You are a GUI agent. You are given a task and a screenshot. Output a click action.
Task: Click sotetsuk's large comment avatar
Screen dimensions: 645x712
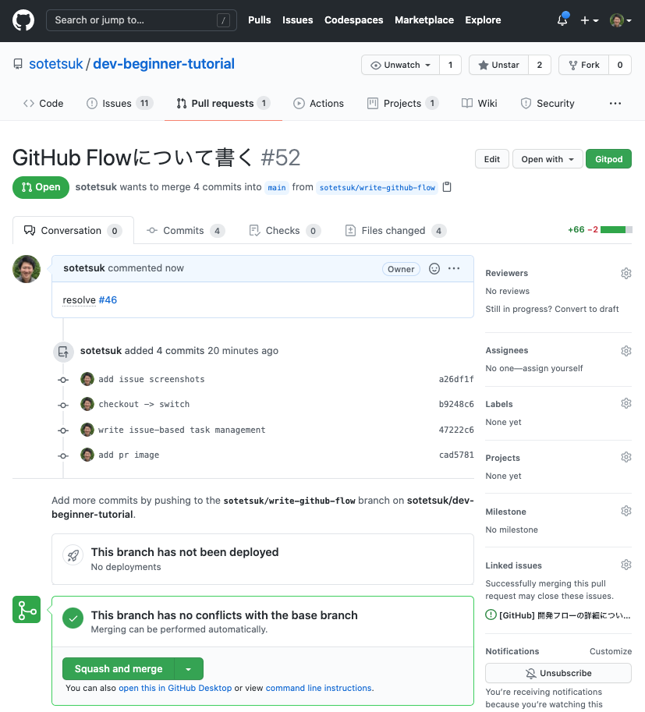click(x=27, y=269)
